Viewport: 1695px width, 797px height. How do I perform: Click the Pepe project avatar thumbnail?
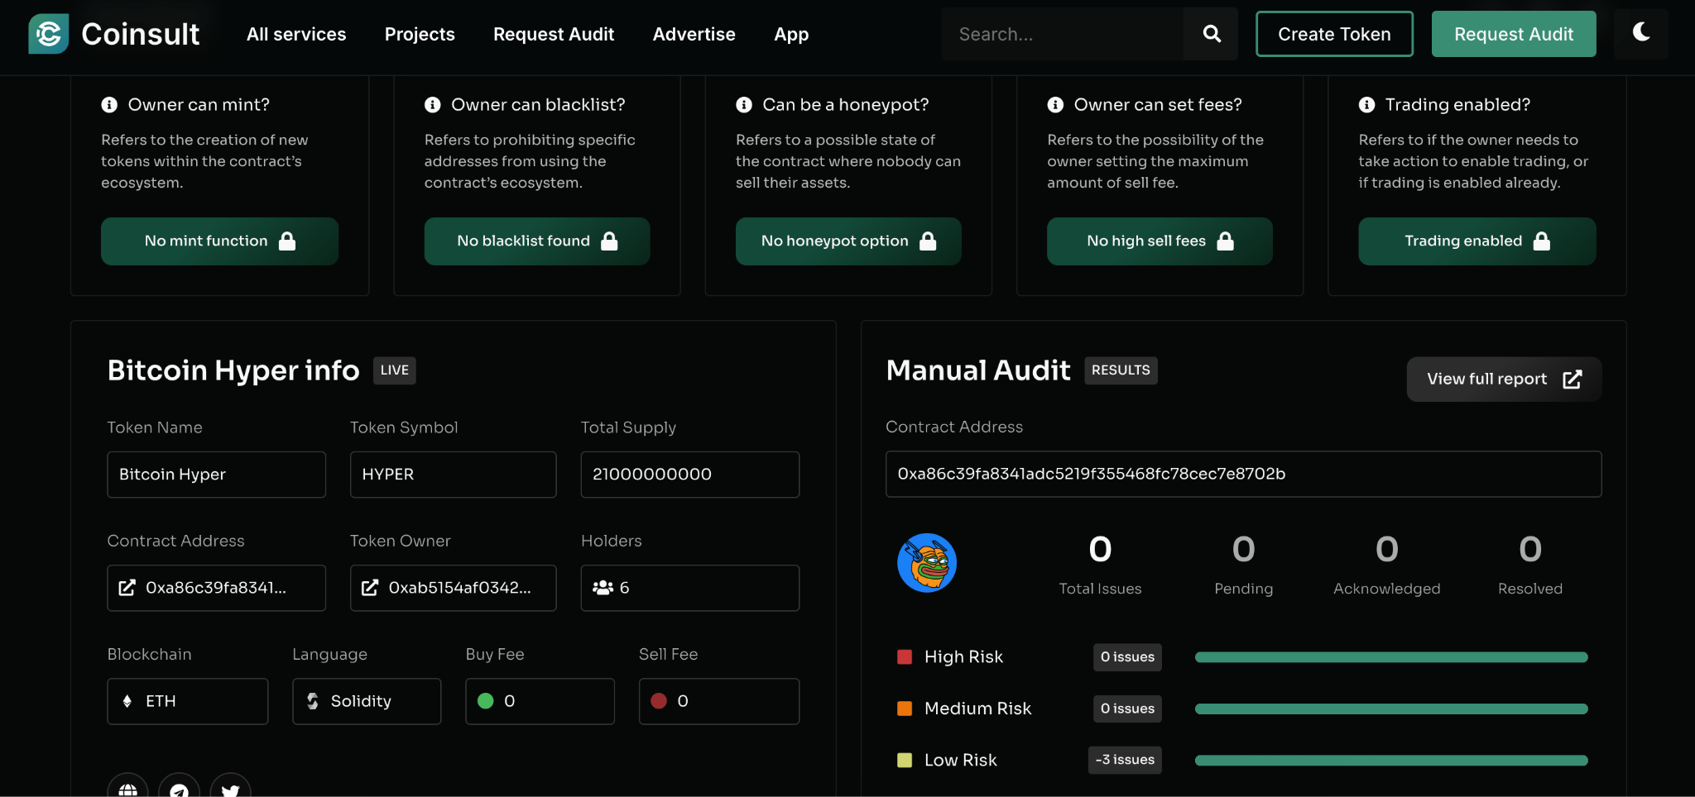927,563
